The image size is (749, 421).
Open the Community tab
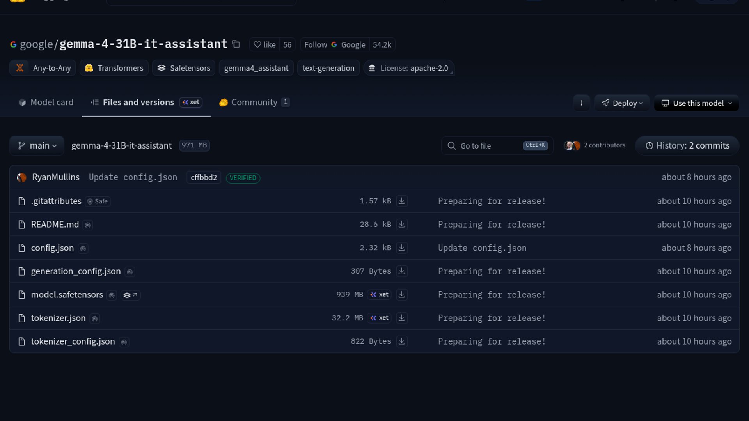point(254,102)
